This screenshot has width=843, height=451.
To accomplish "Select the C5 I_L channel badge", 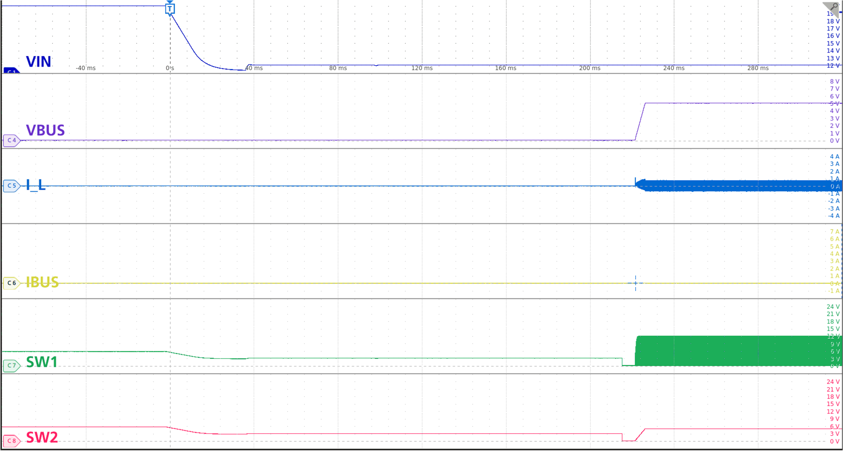I will (x=11, y=186).
